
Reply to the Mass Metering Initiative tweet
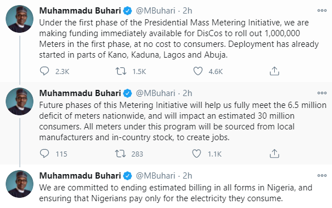44,71
